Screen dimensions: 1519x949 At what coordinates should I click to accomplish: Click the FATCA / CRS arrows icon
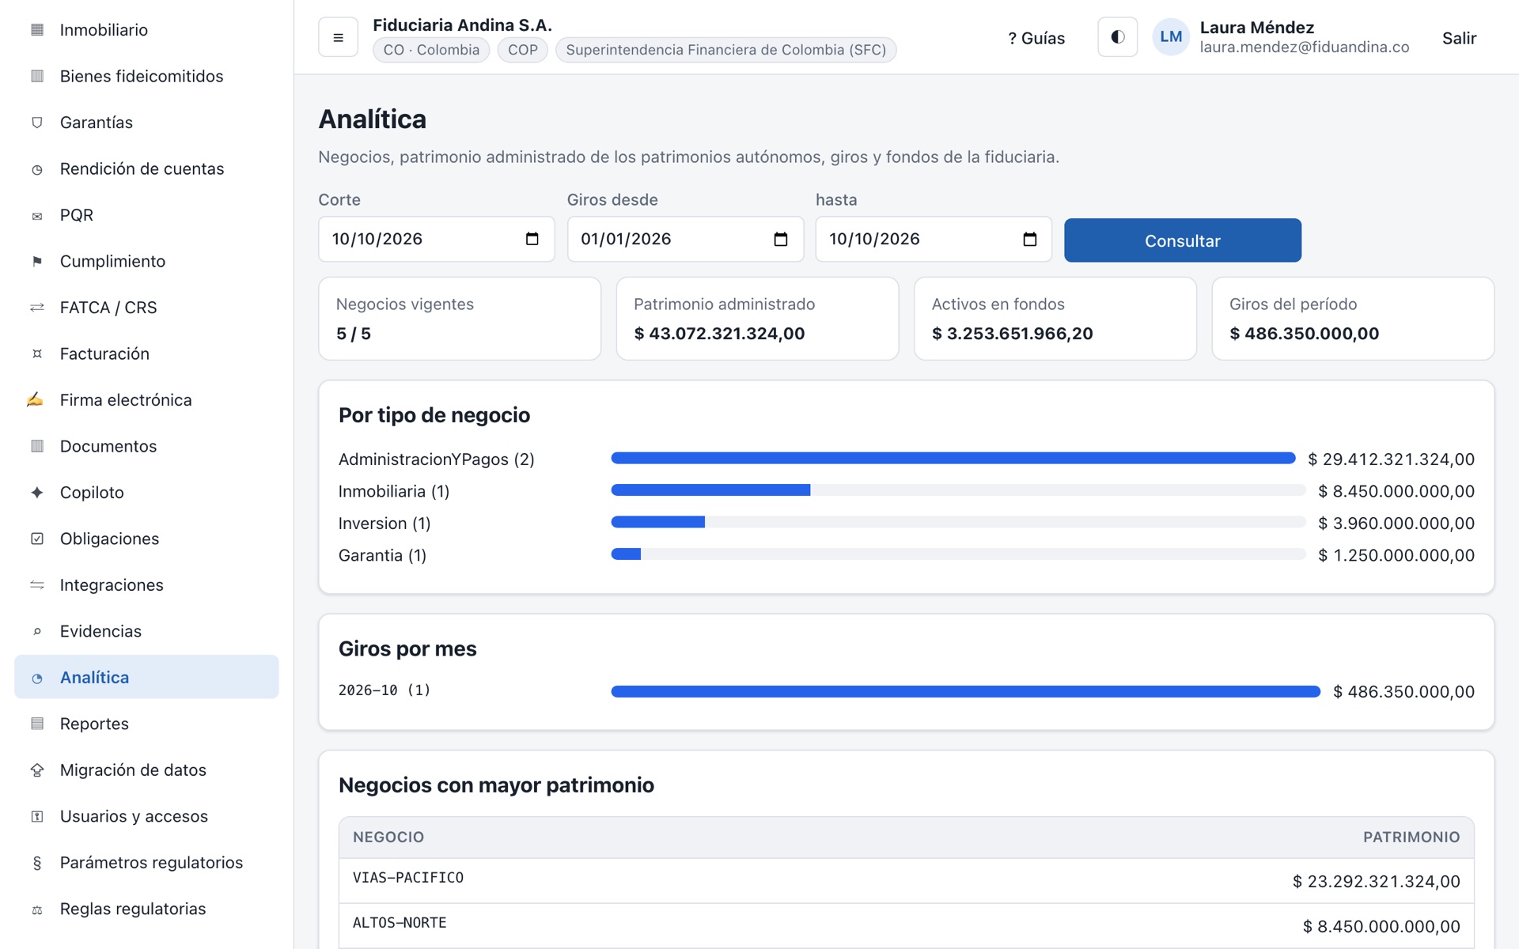[37, 308]
